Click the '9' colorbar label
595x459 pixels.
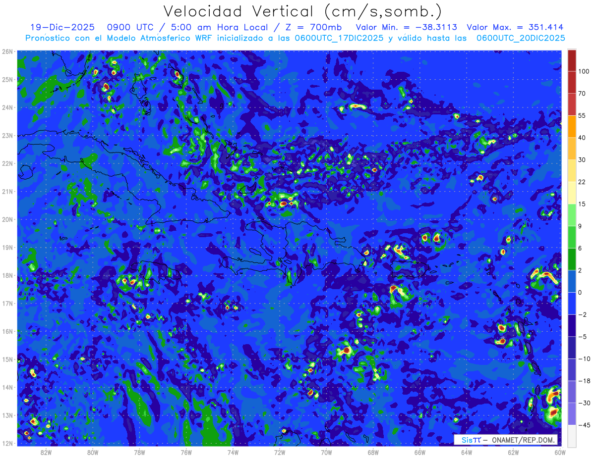580,226
